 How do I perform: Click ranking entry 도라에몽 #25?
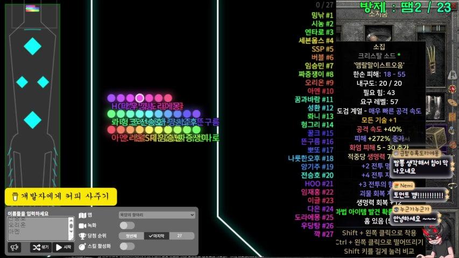(314, 218)
